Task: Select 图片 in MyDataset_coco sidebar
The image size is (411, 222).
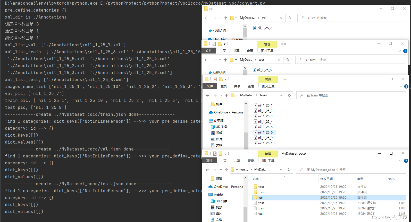Action: 216,214
